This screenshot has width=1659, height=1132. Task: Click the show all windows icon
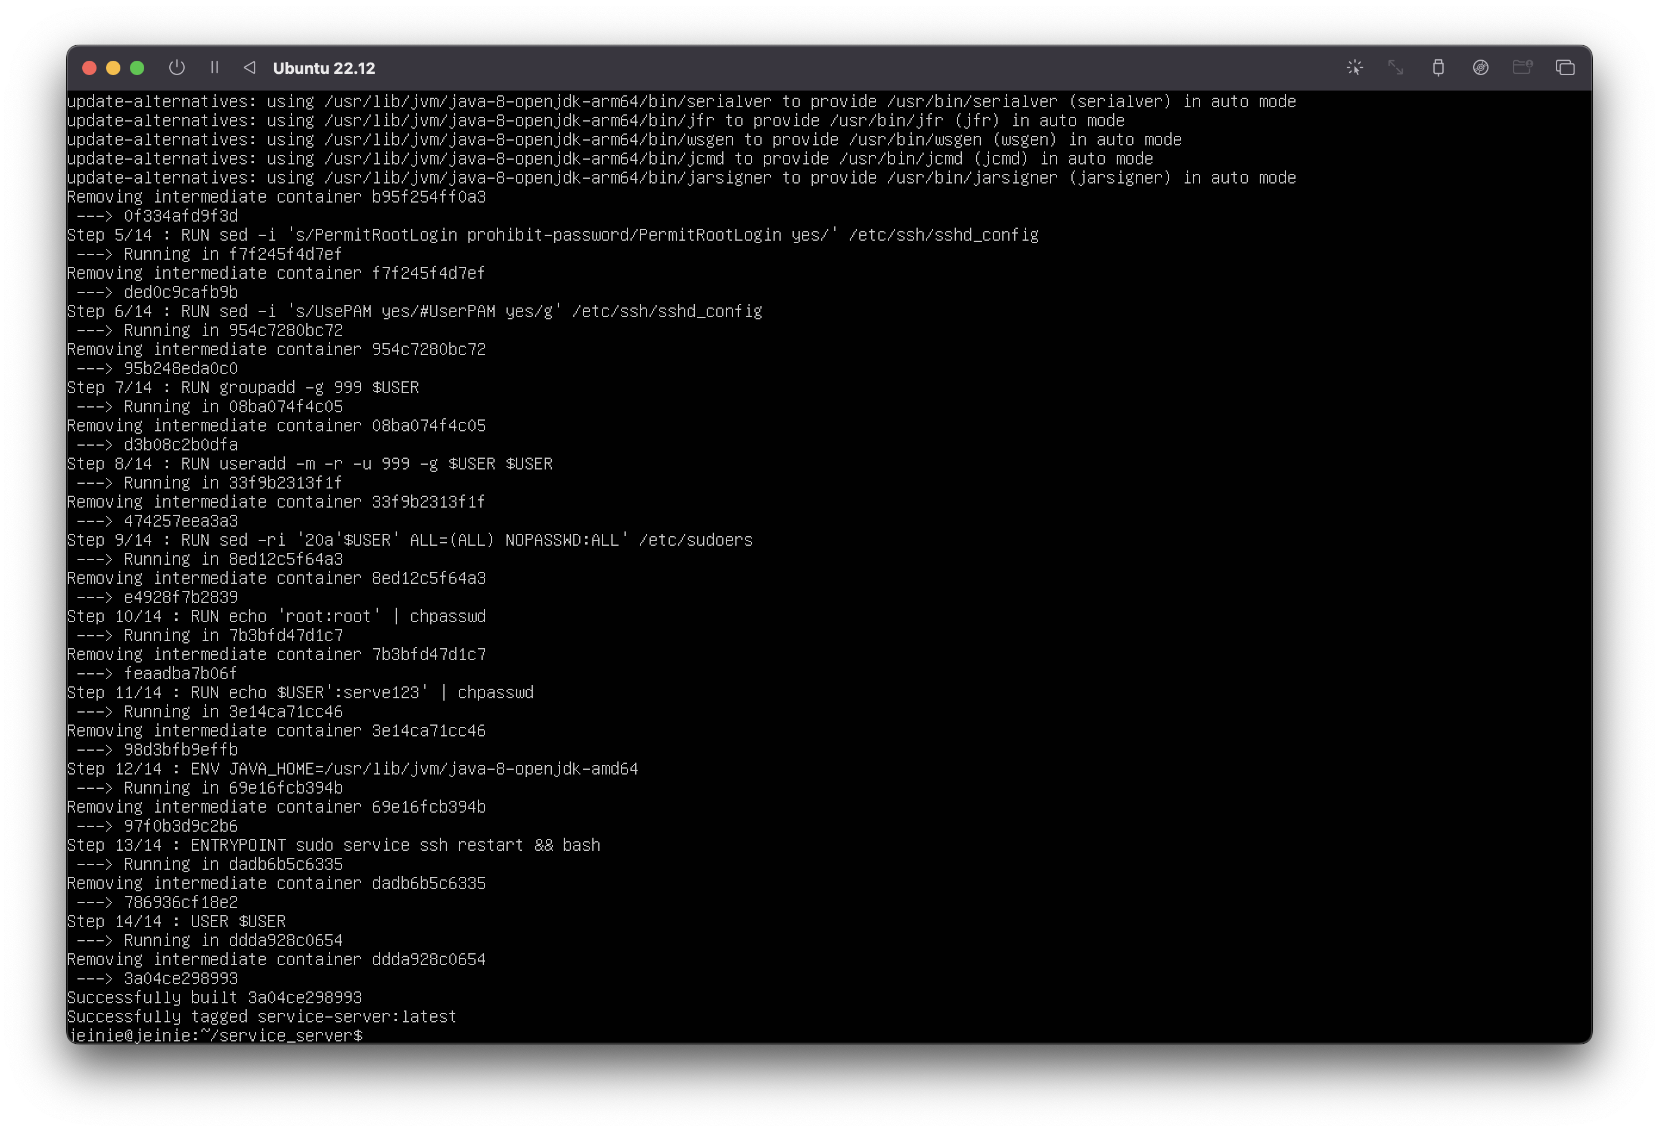[x=1565, y=68]
